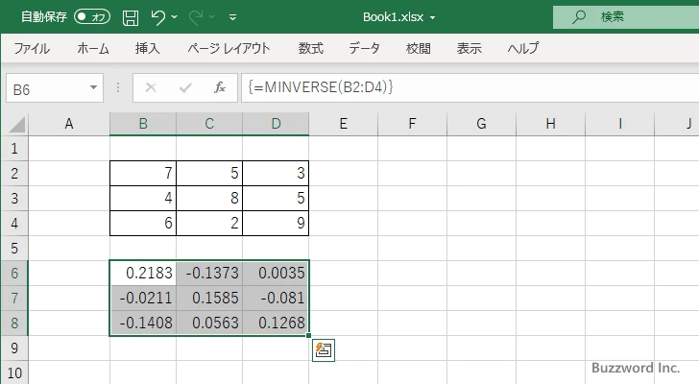Select row 9 header
699x384 pixels.
point(14,348)
